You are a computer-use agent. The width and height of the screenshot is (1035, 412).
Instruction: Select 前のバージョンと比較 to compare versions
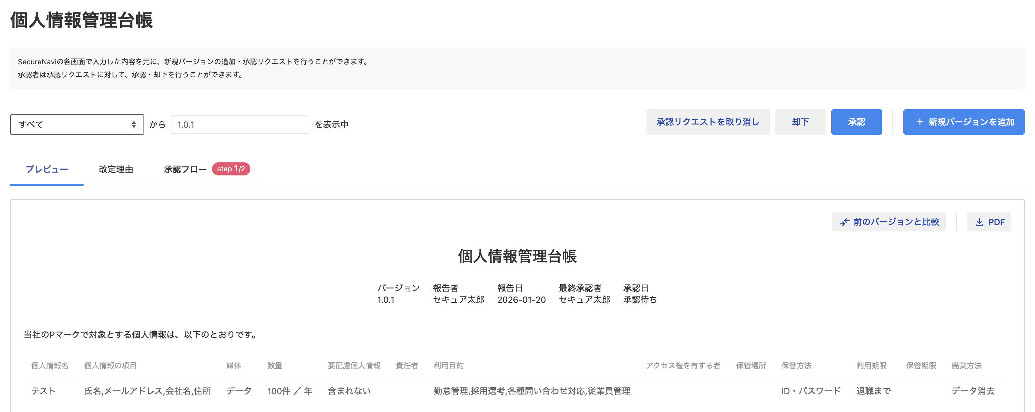[888, 222]
